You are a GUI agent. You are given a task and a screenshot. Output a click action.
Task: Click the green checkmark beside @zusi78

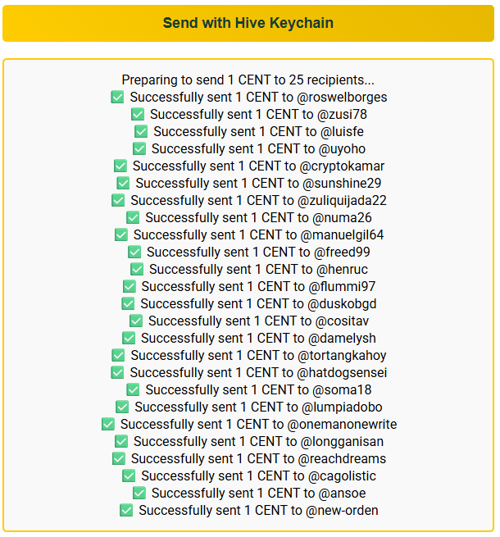[x=138, y=114]
